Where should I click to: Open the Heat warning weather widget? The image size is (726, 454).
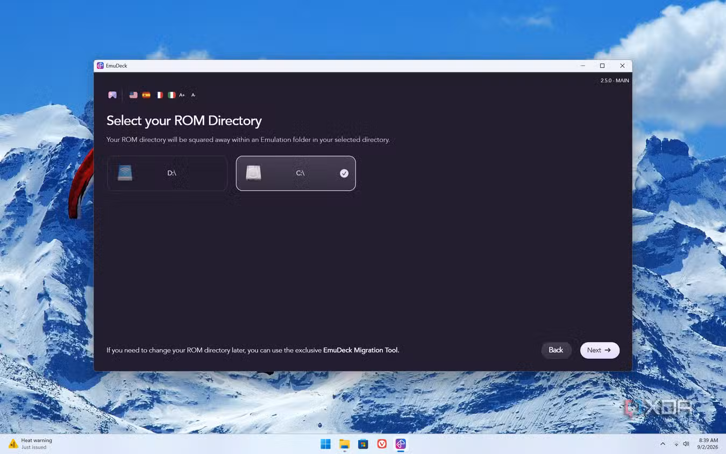[31, 444]
